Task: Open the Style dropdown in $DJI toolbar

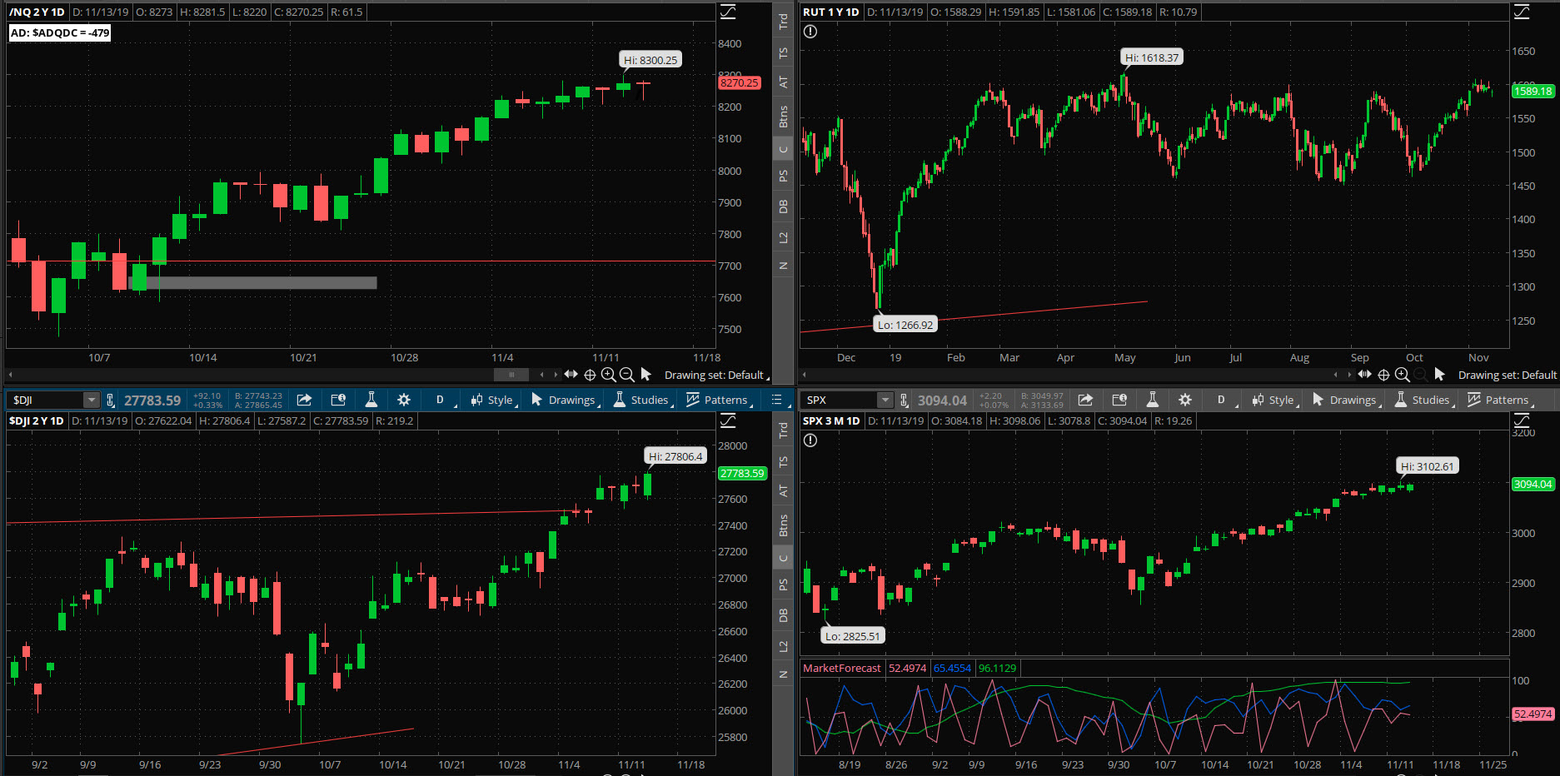Action: pos(494,400)
